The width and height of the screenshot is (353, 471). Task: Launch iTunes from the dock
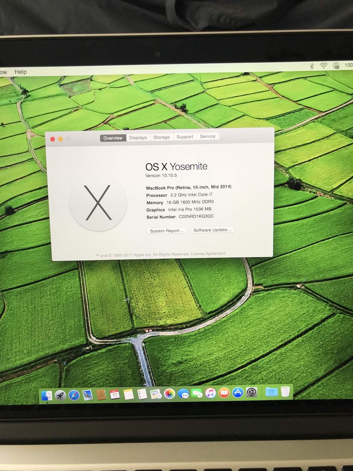point(210,393)
